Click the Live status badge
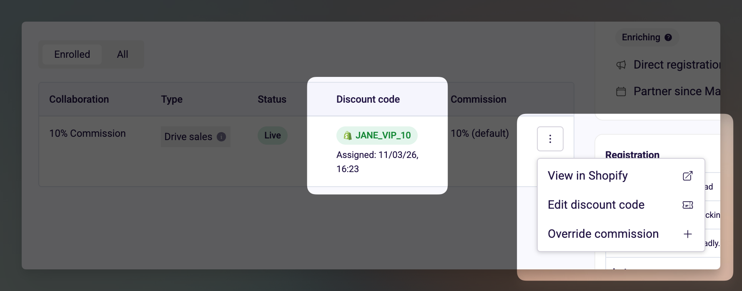This screenshot has width=742, height=291. pos(273,135)
